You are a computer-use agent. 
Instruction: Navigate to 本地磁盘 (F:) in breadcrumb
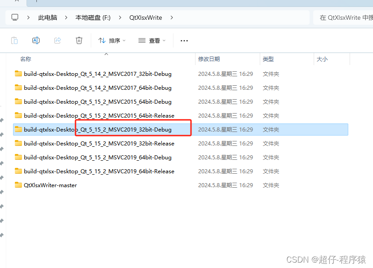[93, 18]
